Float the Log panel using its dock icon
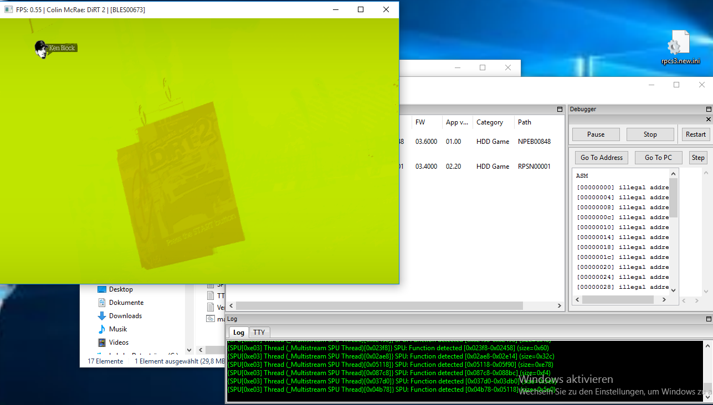The image size is (713, 405). pos(709,319)
